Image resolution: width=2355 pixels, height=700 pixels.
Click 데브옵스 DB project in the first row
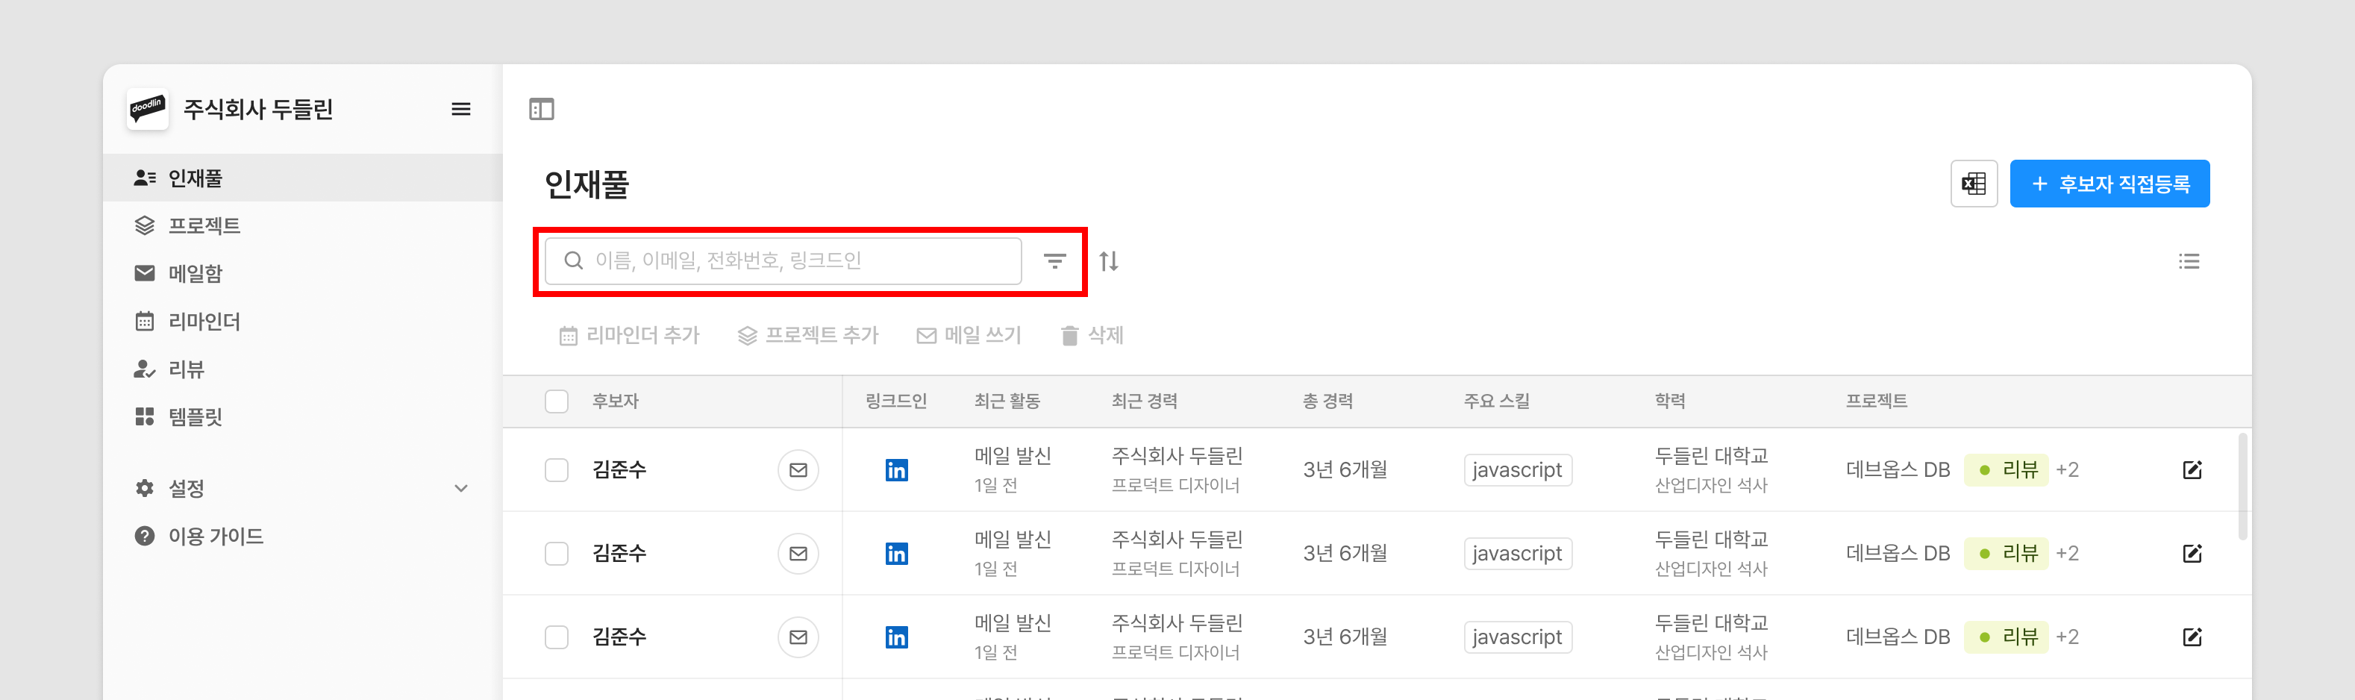coord(1898,469)
